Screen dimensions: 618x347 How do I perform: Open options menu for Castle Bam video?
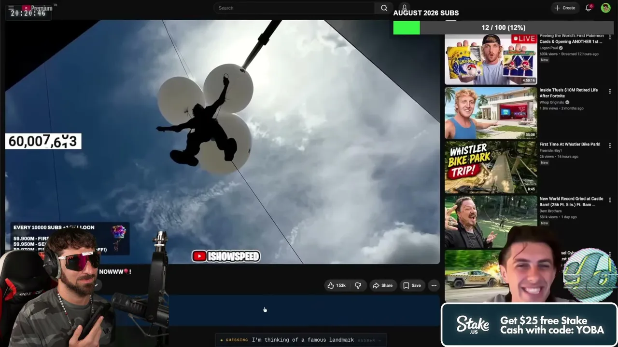(x=610, y=200)
